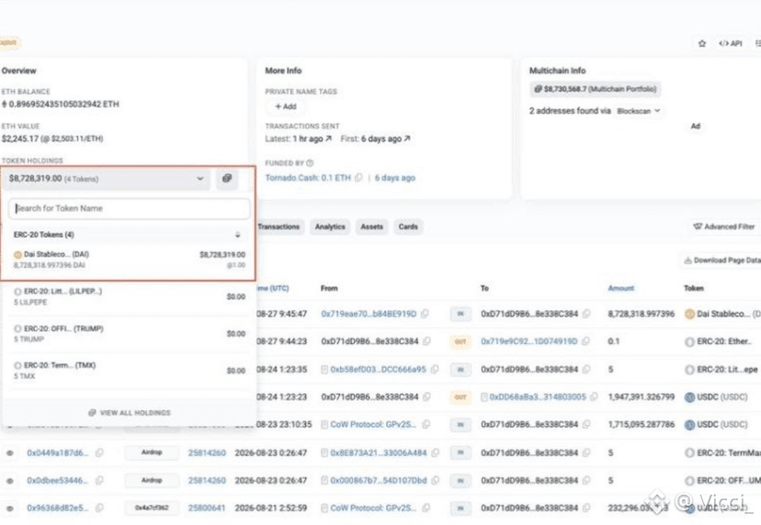761x525 pixels.
Task: Switch to the Assets tab
Action: tap(371, 227)
